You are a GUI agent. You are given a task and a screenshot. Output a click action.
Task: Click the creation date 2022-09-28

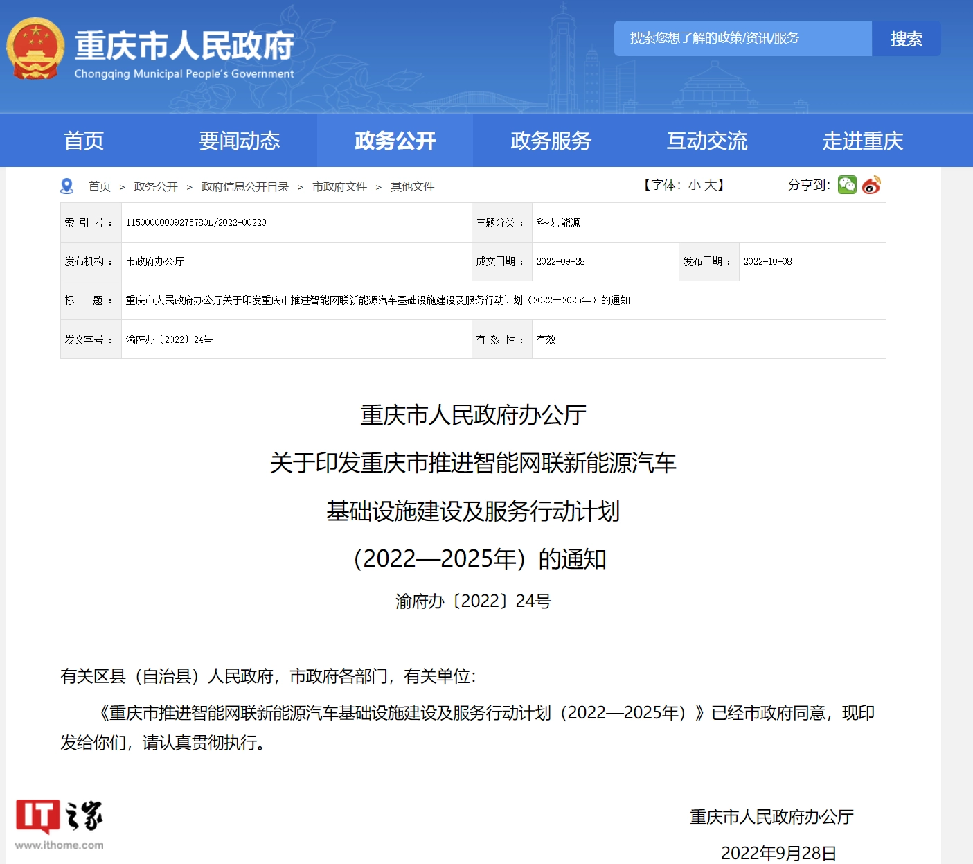tap(561, 261)
